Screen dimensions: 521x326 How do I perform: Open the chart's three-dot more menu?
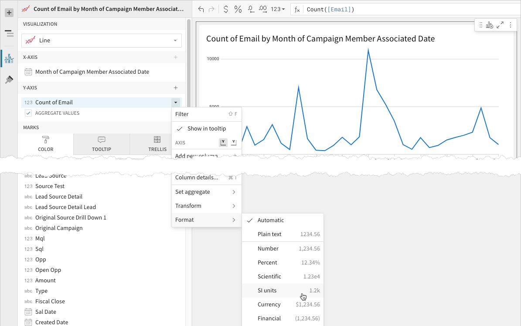(x=511, y=25)
